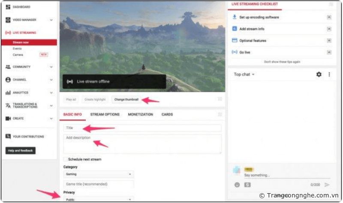Expand the Video Manager sidebar section
343x203 pixels.
coord(51,20)
